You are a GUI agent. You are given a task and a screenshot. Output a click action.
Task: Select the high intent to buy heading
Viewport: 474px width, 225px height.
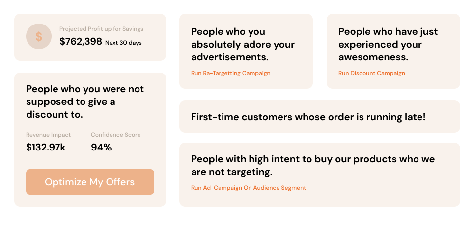coord(313,165)
